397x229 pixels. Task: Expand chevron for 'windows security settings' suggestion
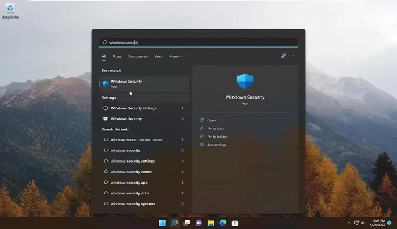point(183,161)
